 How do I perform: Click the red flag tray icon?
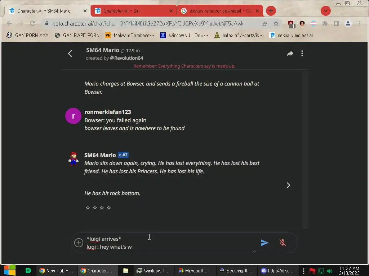coord(312,271)
